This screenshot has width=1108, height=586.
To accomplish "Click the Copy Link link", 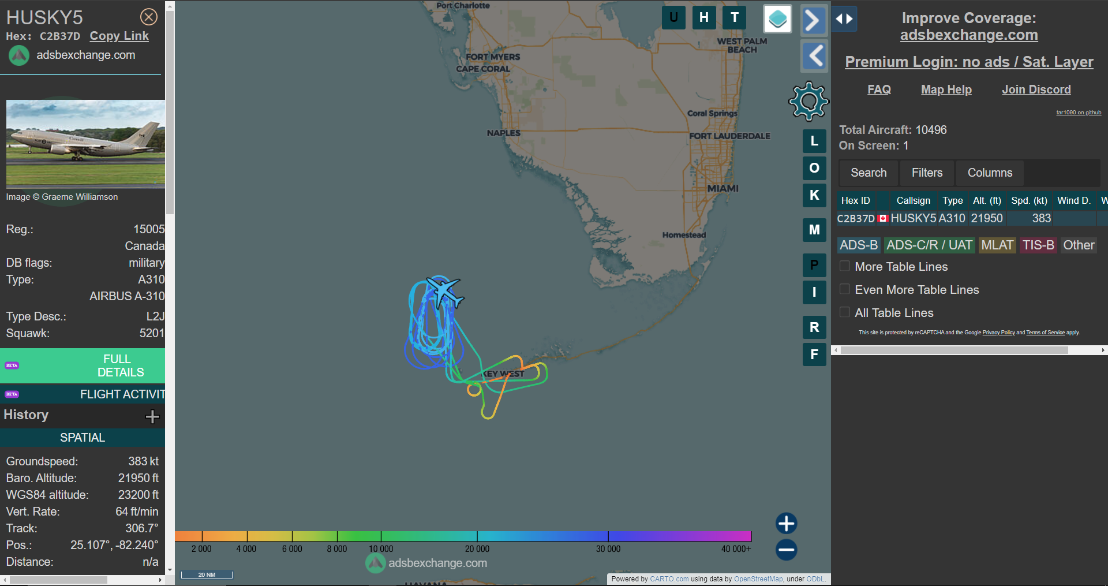I will [x=119, y=36].
